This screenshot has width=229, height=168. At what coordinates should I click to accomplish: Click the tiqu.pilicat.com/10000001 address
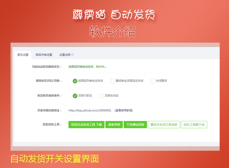[x=90, y=111]
